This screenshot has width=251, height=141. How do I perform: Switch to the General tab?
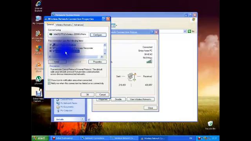[50, 24]
